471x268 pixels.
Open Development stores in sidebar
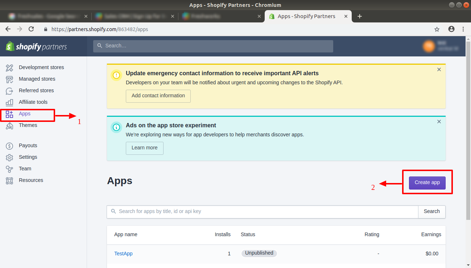pyautogui.click(x=41, y=67)
